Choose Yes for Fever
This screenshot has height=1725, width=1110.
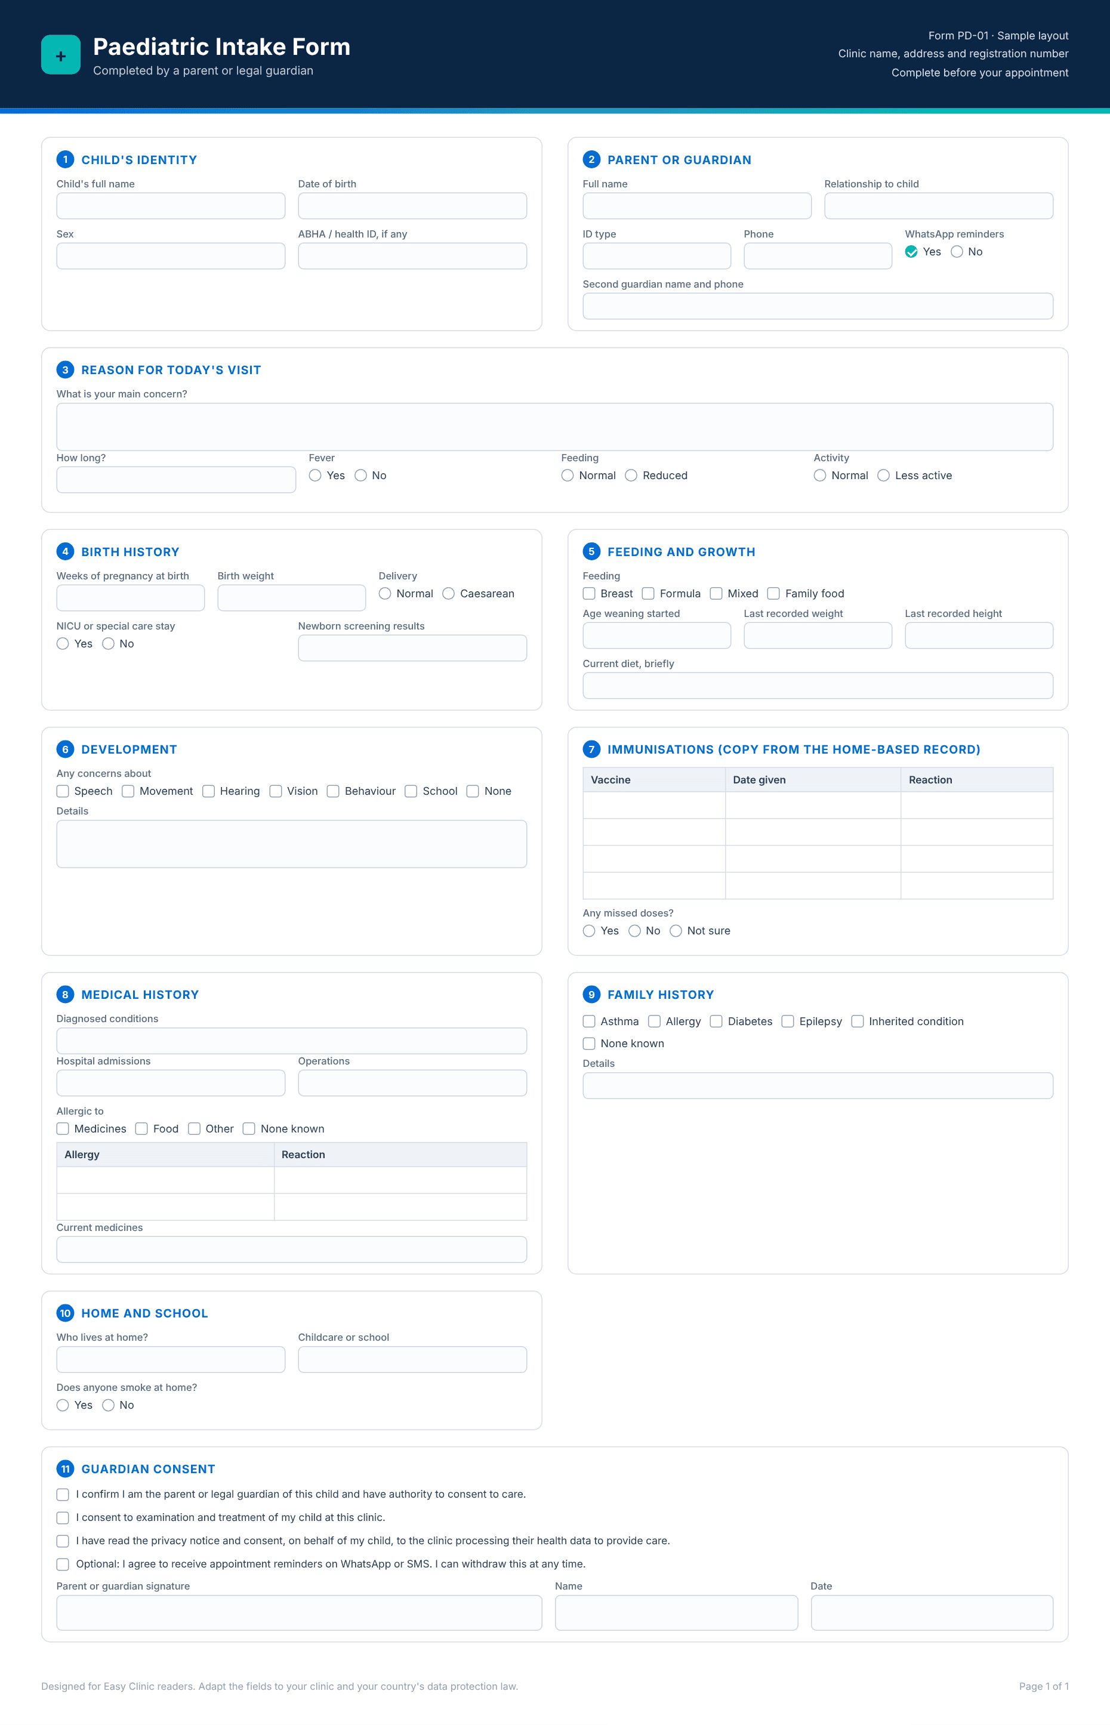coord(315,476)
